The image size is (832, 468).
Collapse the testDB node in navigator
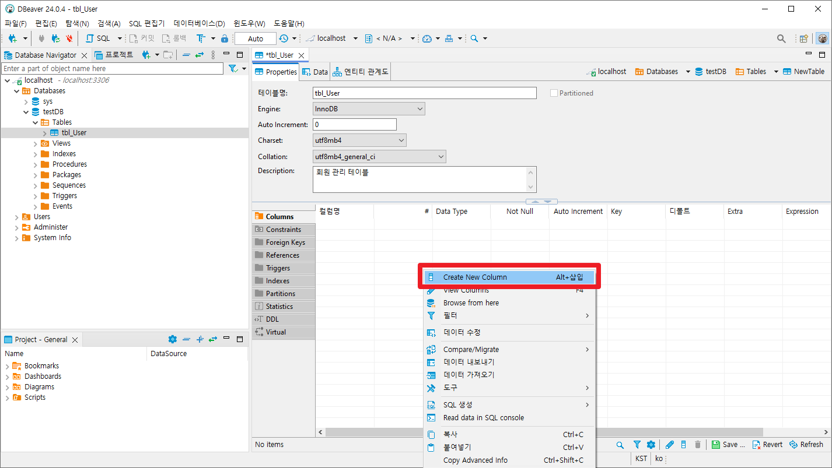pos(26,112)
